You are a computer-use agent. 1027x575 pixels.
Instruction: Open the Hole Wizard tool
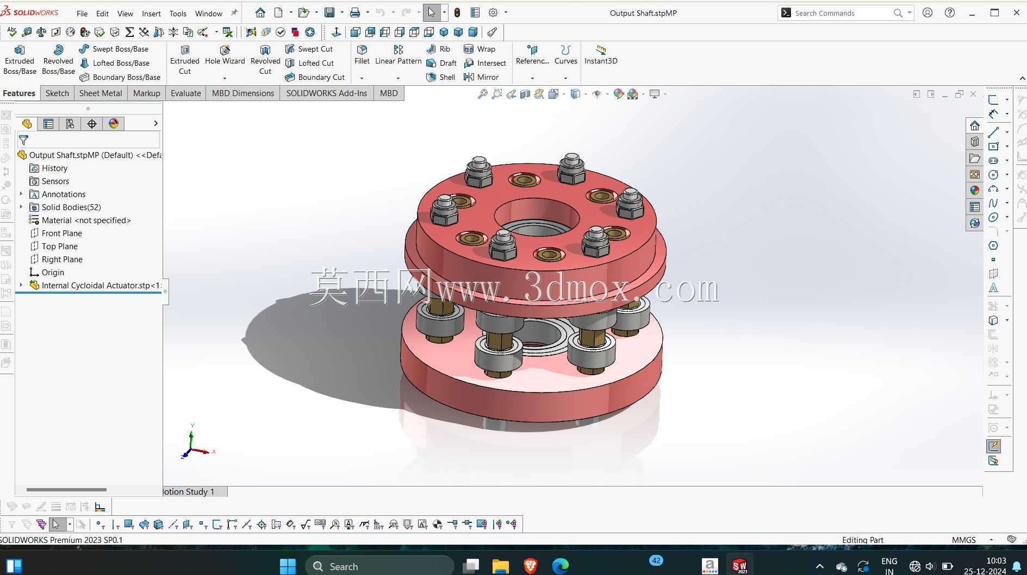tap(225, 55)
